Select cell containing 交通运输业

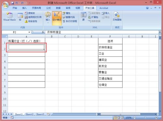click(110, 79)
